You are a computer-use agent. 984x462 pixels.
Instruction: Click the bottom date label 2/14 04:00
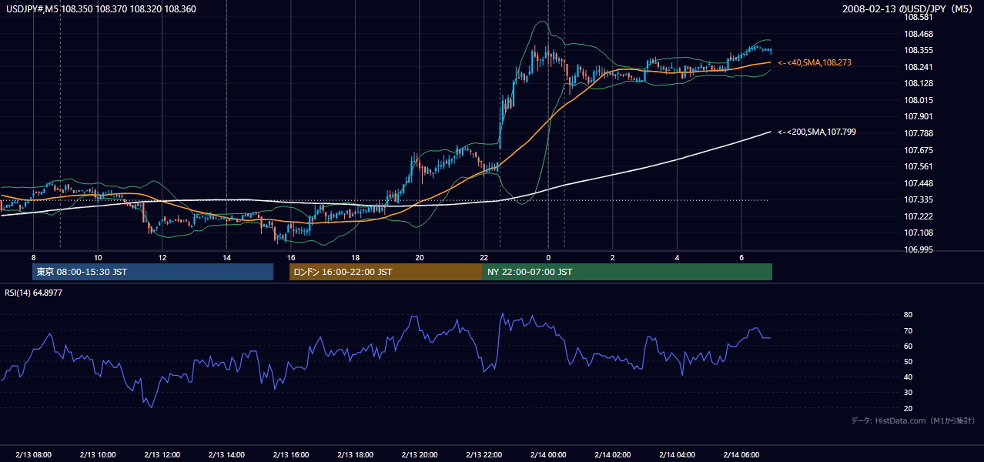pos(676,455)
